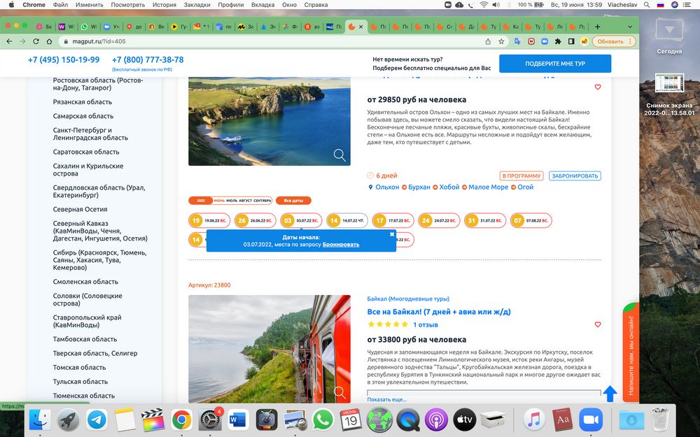Image resolution: width=700 pixels, height=437 pixels.
Task: Bookmark this page with the star icon
Action: (x=501, y=41)
